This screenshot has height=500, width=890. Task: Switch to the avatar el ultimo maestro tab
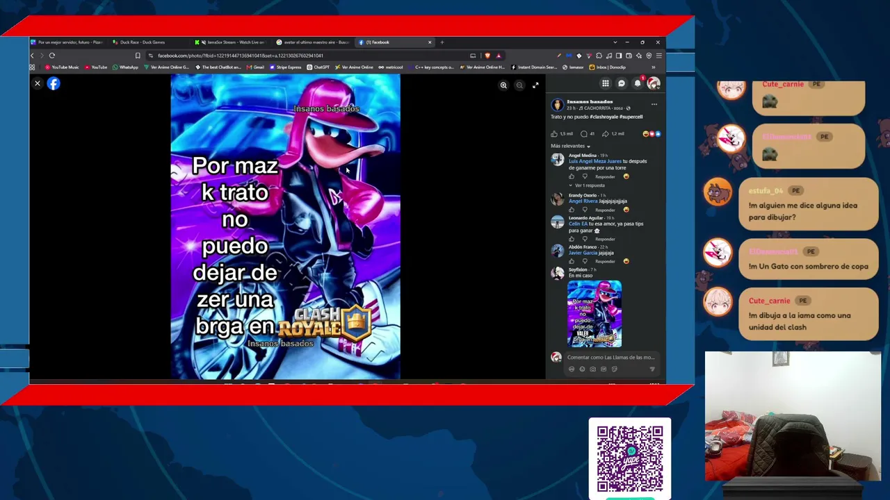pyautogui.click(x=313, y=42)
